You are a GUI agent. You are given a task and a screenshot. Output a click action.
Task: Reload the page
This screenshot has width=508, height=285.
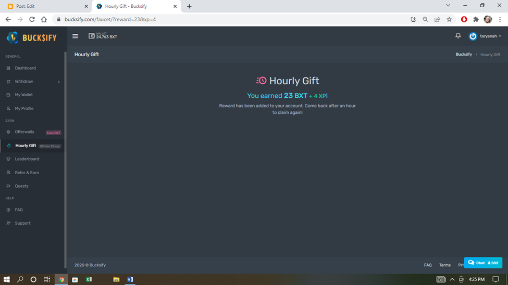click(32, 19)
